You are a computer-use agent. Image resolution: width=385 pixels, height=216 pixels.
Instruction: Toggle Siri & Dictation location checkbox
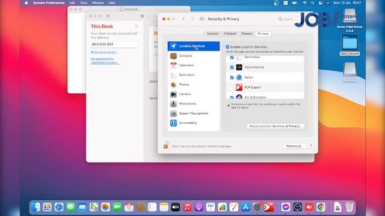tap(232, 97)
